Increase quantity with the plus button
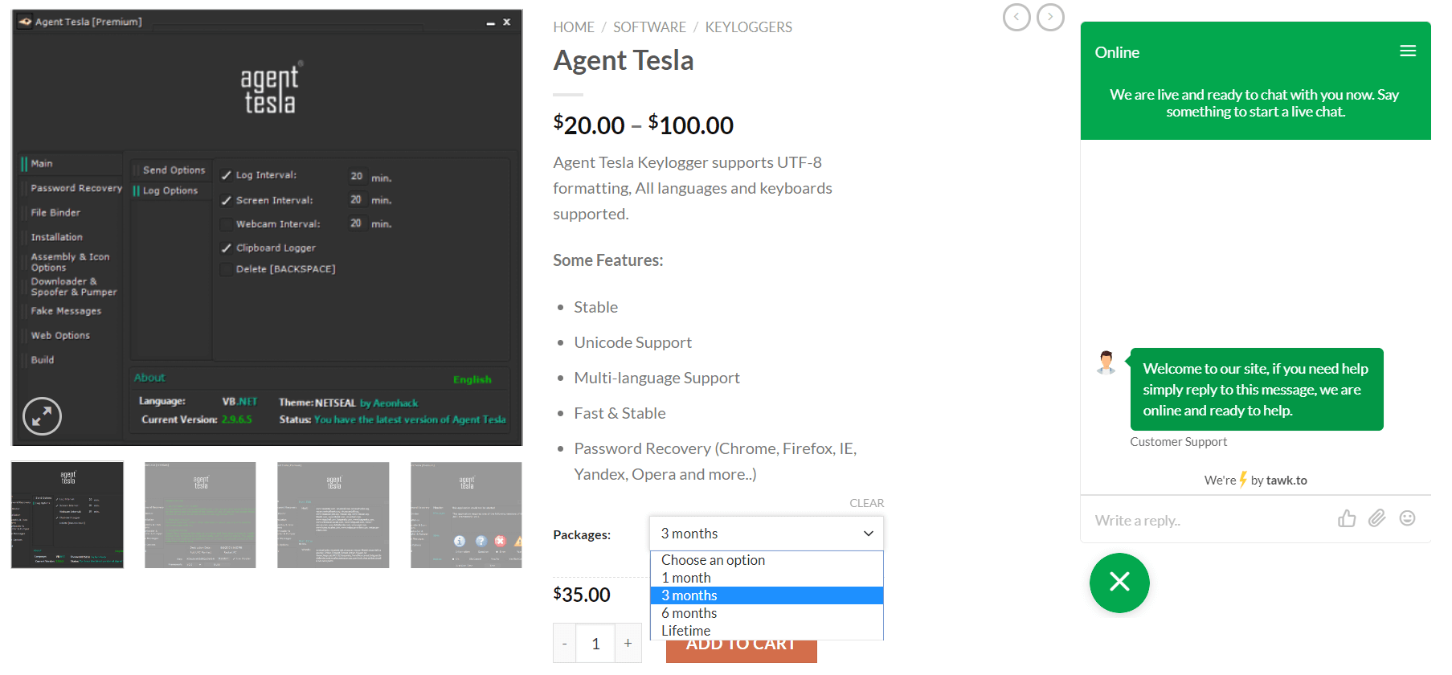Viewport: 1452px width, 675px height. pyautogui.click(x=628, y=644)
